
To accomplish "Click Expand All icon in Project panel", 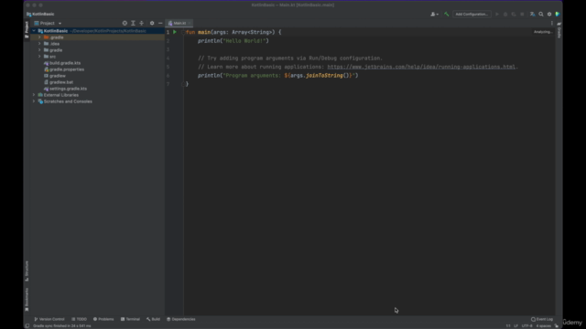I will (x=133, y=23).
